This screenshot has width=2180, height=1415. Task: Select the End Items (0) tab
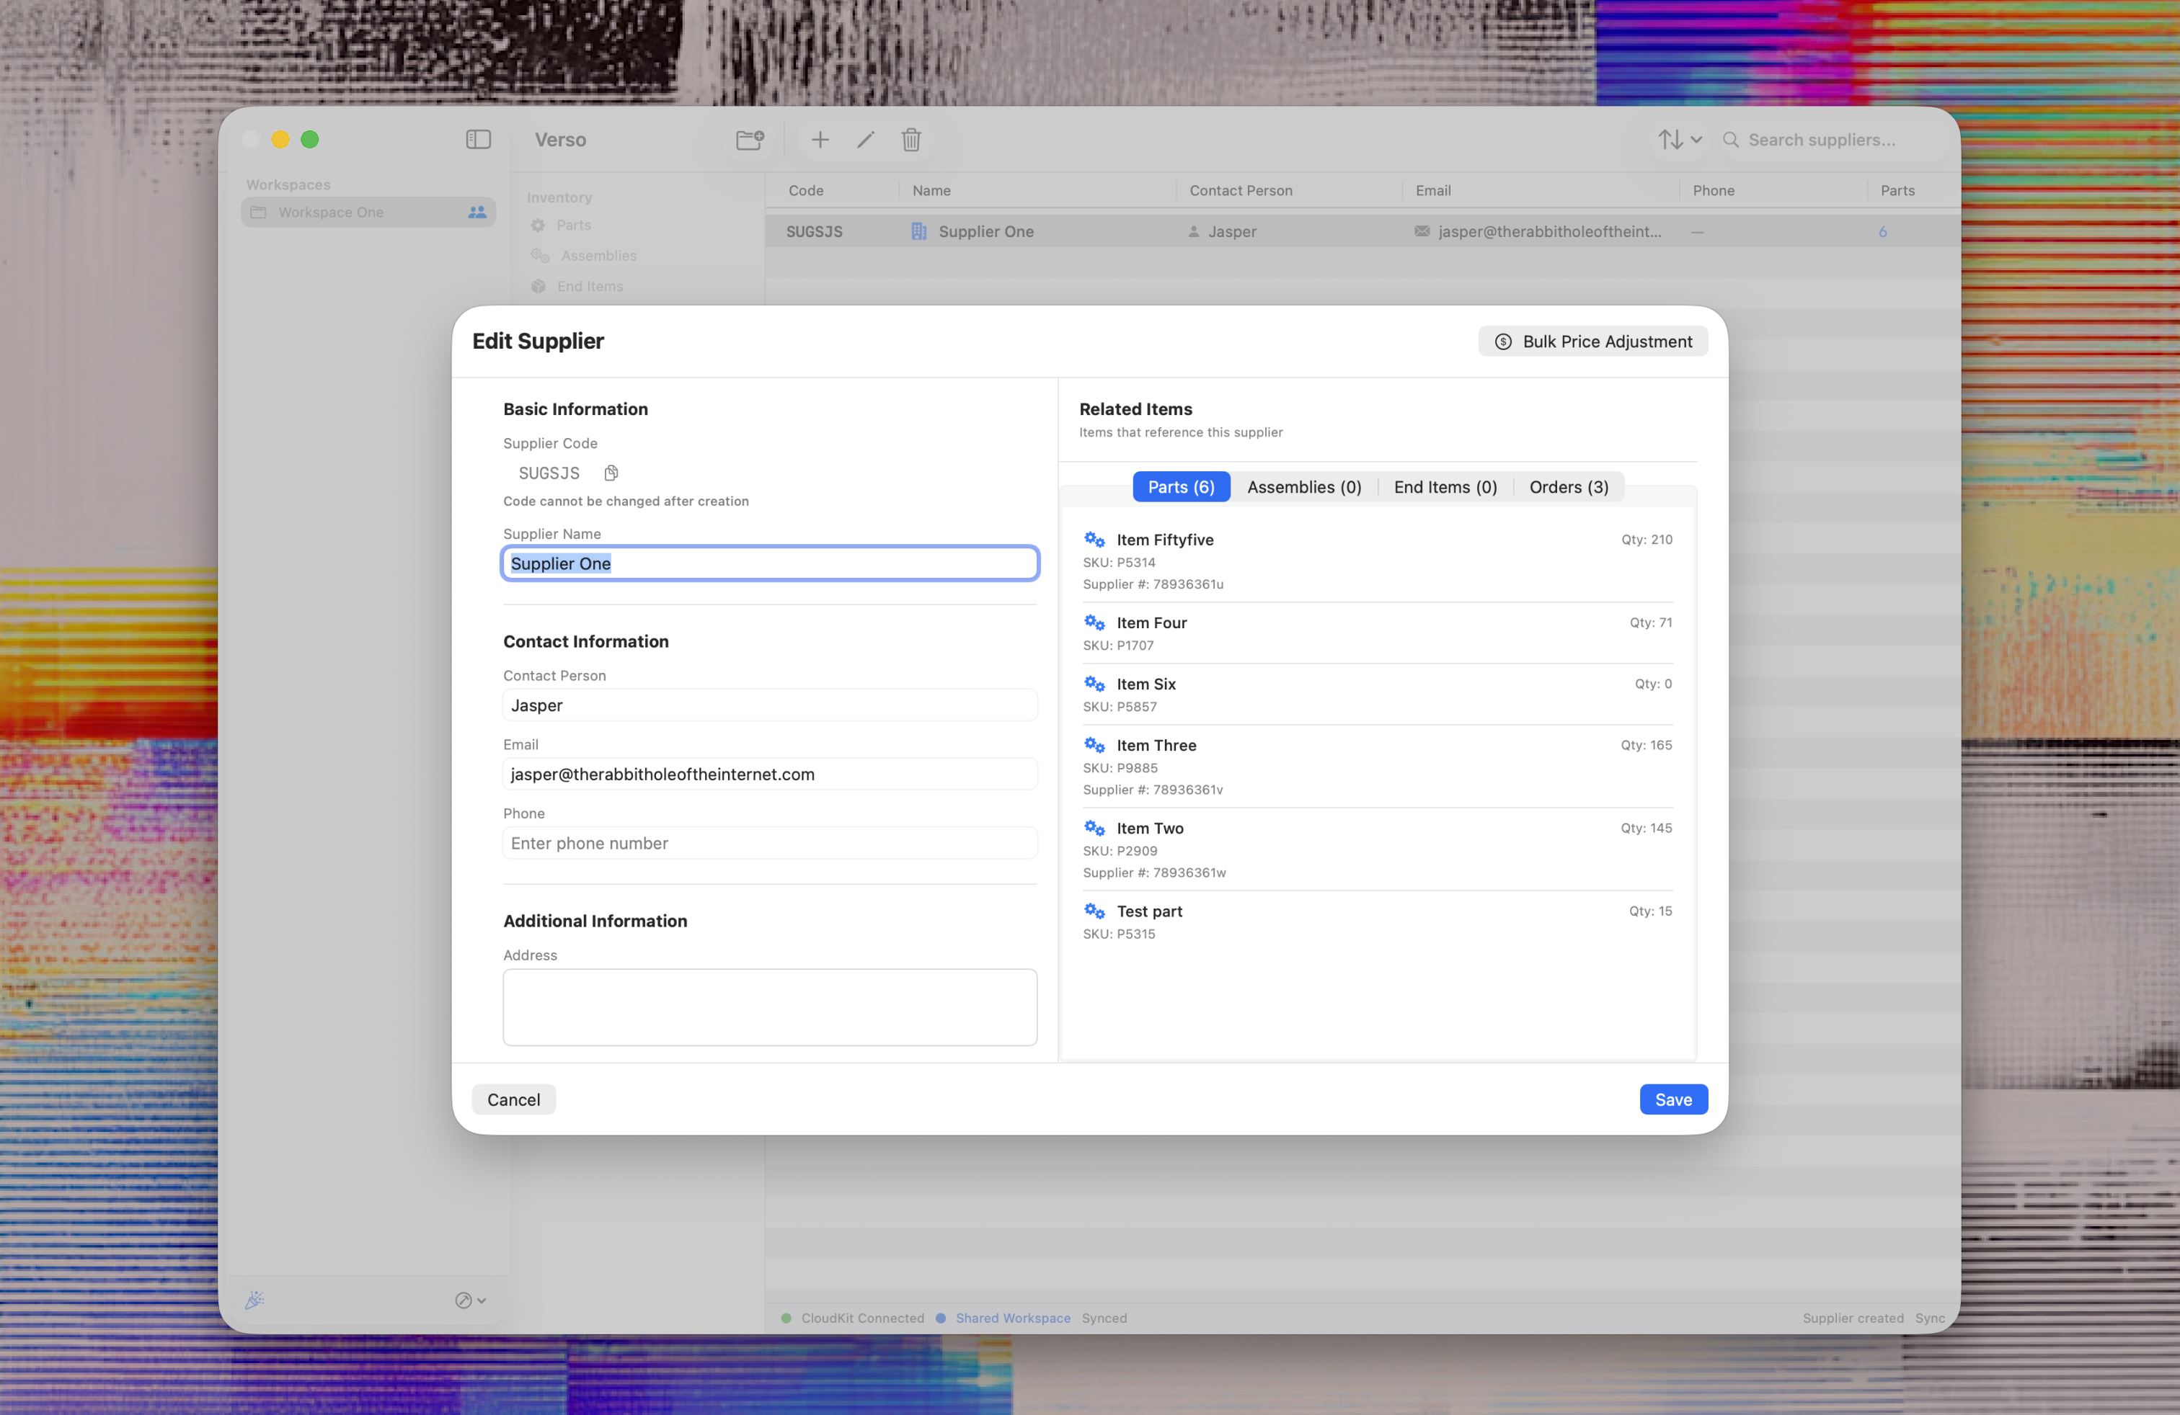[1445, 487]
